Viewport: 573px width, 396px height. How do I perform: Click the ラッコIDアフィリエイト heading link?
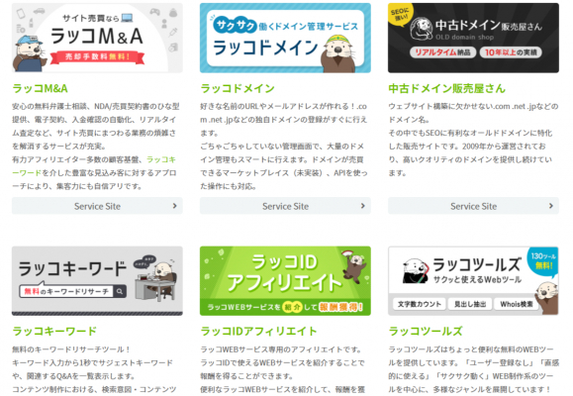coord(258,332)
